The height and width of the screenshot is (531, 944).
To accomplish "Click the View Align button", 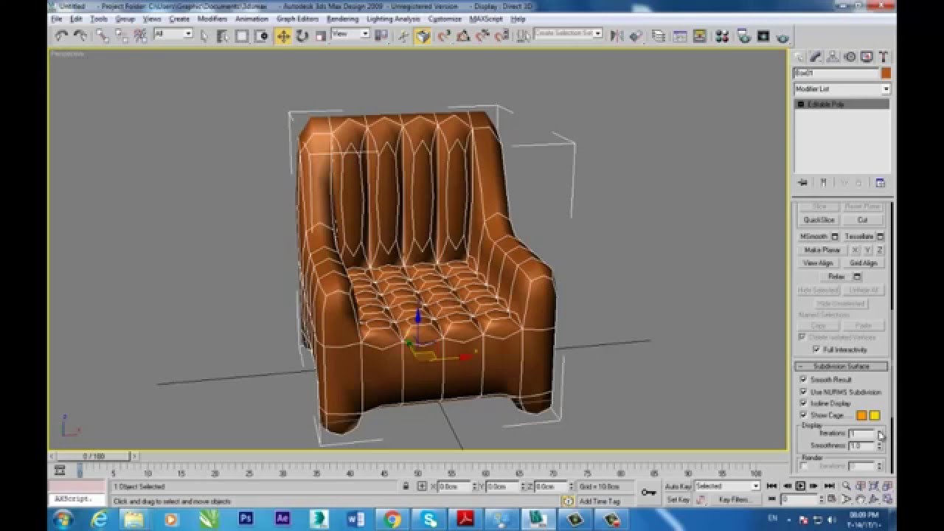I will click(818, 263).
